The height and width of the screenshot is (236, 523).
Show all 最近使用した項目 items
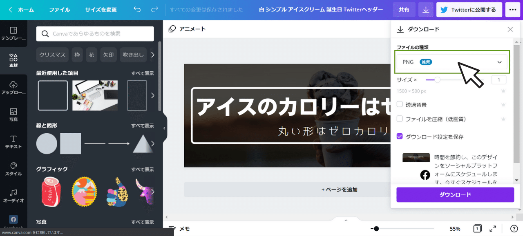(x=142, y=73)
